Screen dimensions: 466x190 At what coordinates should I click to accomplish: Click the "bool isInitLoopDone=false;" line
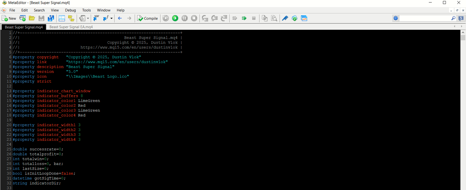[x=44, y=173]
